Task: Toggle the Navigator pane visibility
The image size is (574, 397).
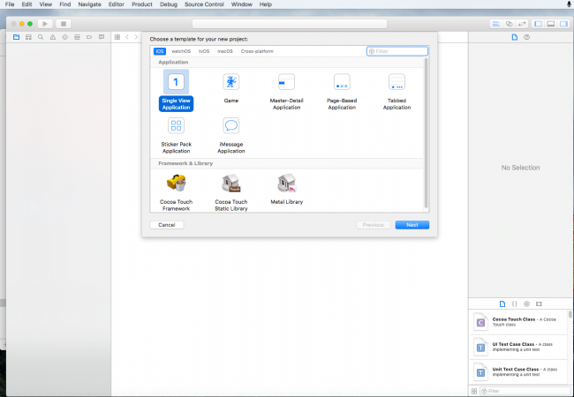Action: (x=538, y=24)
